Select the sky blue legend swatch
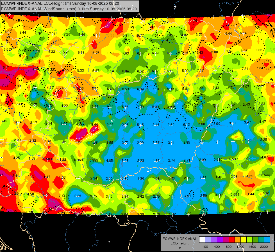This screenshot has width=275, height=252. tap(267, 240)
